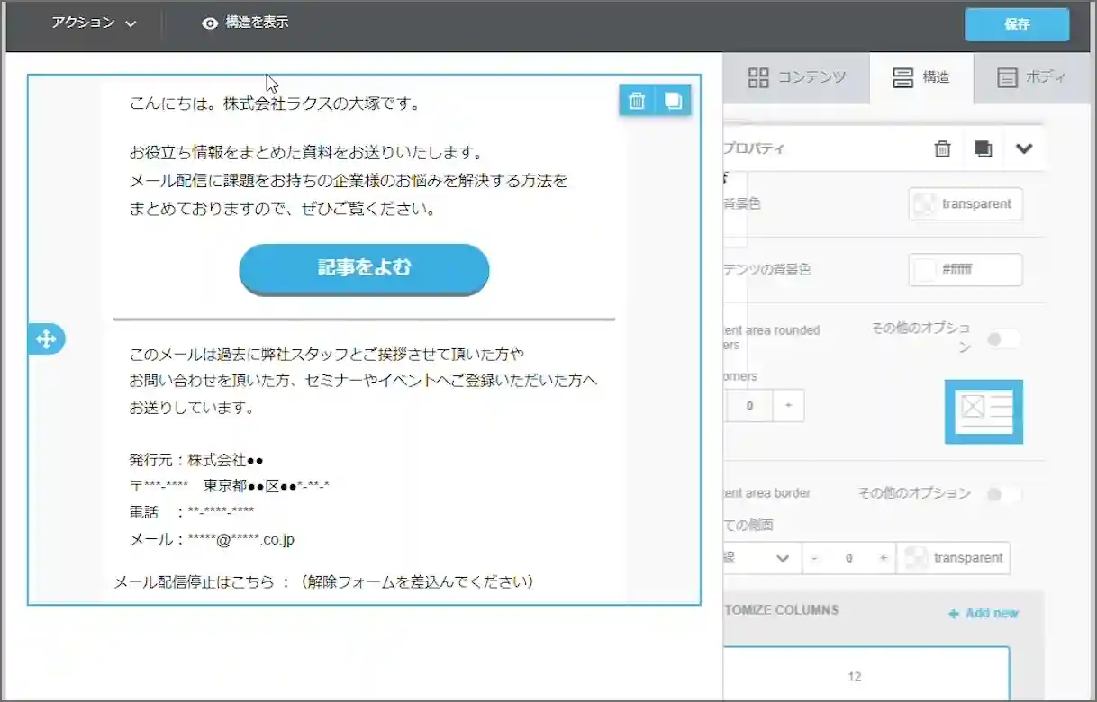This screenshot has height=702, width=1097.
Task: Collapse the プロパティ panel with the chevron
Action: coord(1025,148)
